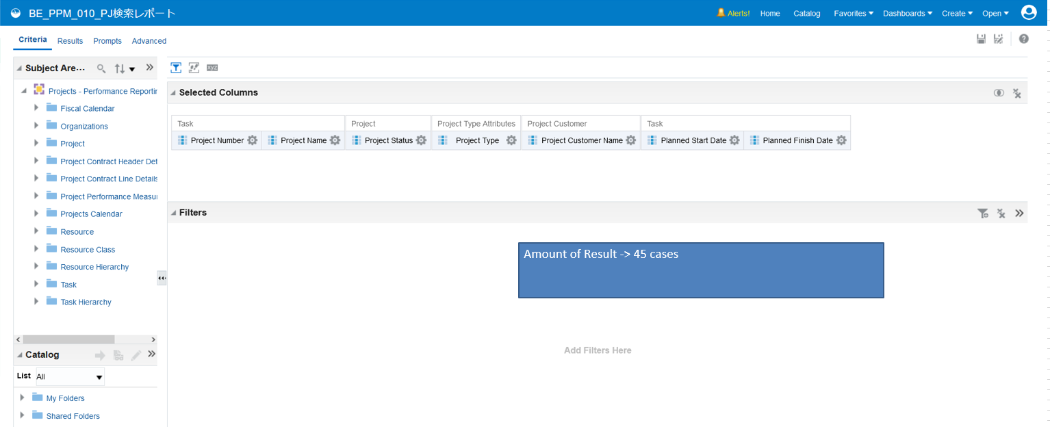The image size is (1050, 427).
Task: Click the Selection Steps footprints icon
Action: pos(194,67)
